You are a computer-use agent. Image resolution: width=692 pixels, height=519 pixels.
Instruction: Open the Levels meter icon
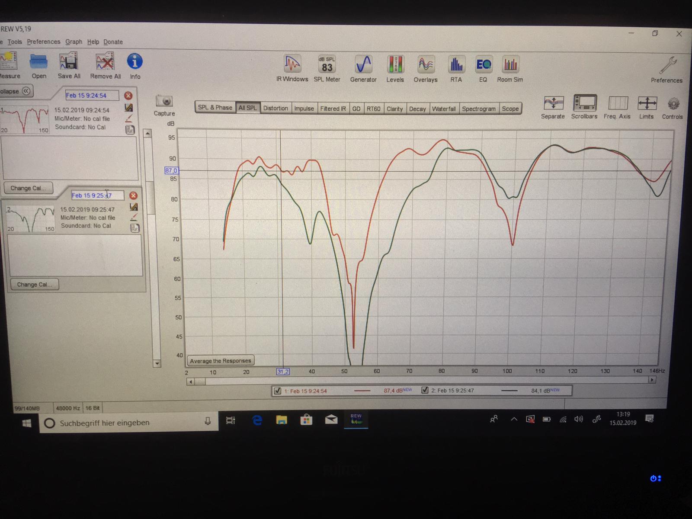point(395,65)
